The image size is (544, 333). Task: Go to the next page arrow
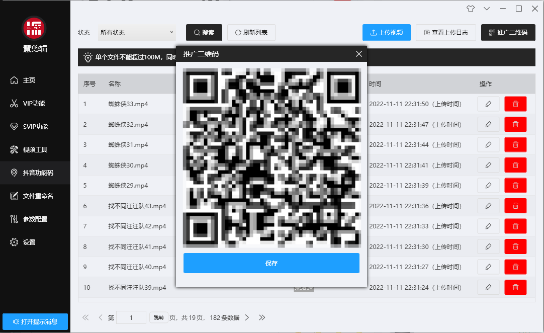[x=247, y=317]
